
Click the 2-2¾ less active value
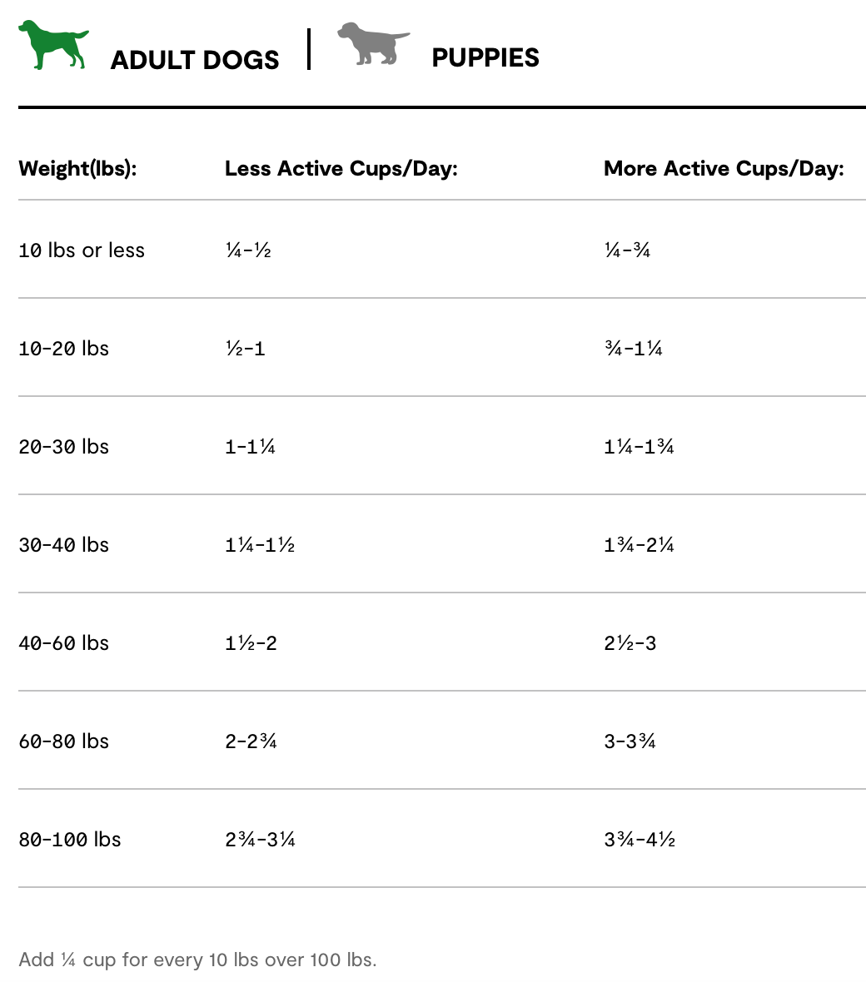(x=251, y=741)
